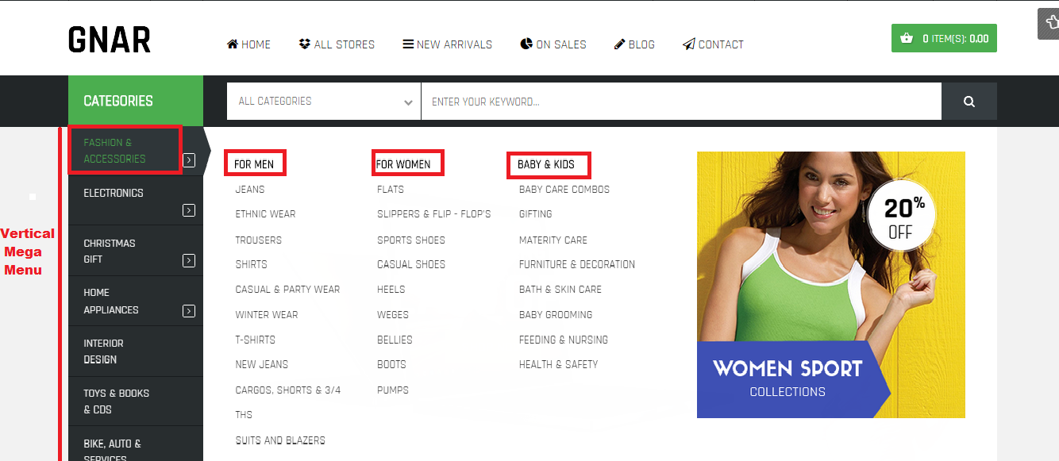Click Health & Safety link

pos(559,365)
